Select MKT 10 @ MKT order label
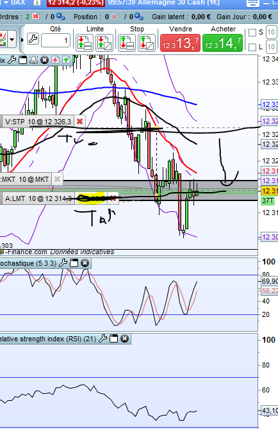 (24, 179)
